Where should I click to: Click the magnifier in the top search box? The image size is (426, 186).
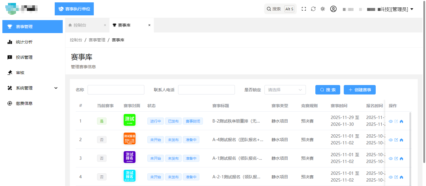(269, 9)
